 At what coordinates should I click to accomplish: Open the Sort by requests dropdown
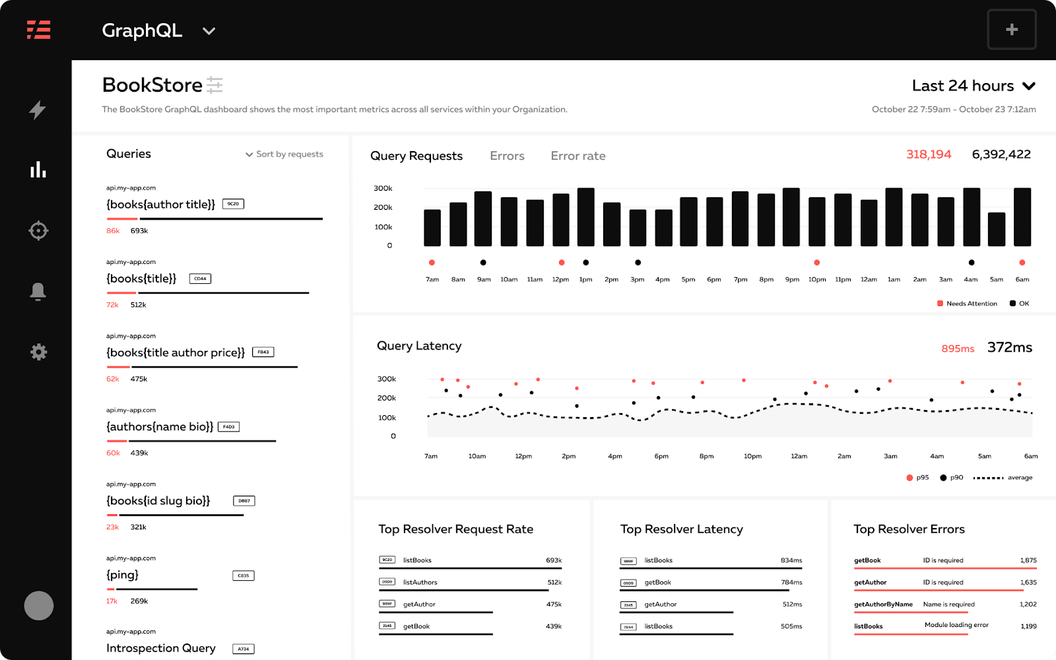click(284, 154)
